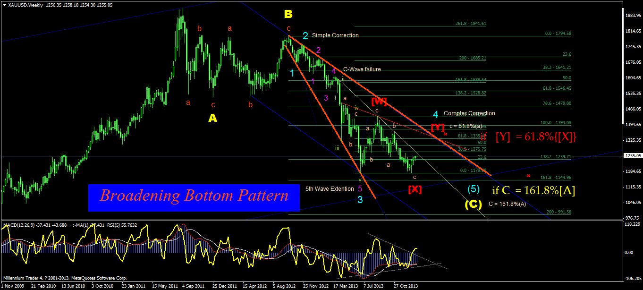
Task: Select the C-Wave failure annotation
Action: point(362,69)
